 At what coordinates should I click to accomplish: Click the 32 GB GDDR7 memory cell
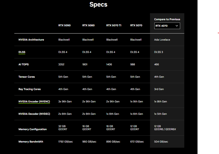click(x=63, y=128)
